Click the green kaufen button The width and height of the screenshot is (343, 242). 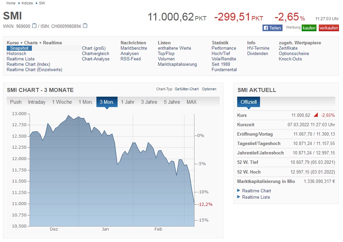click(309, 28)
